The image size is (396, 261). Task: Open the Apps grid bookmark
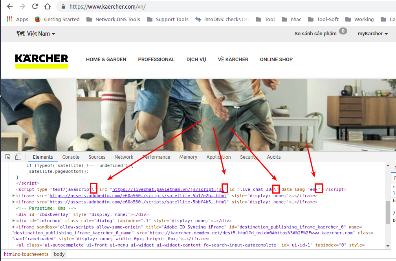point(17,20)
